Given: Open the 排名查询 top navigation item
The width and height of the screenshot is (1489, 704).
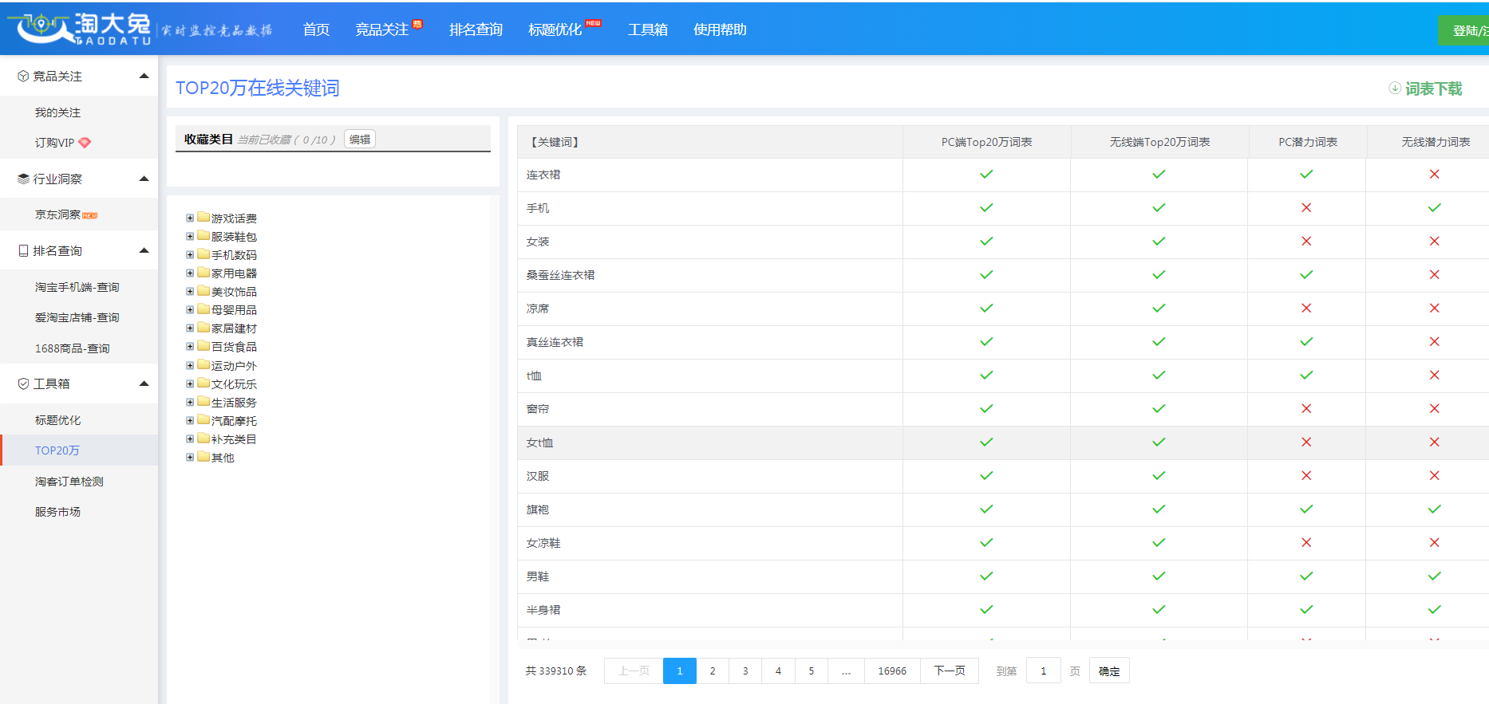Looking at the screenshot, I should coord(476,29).
